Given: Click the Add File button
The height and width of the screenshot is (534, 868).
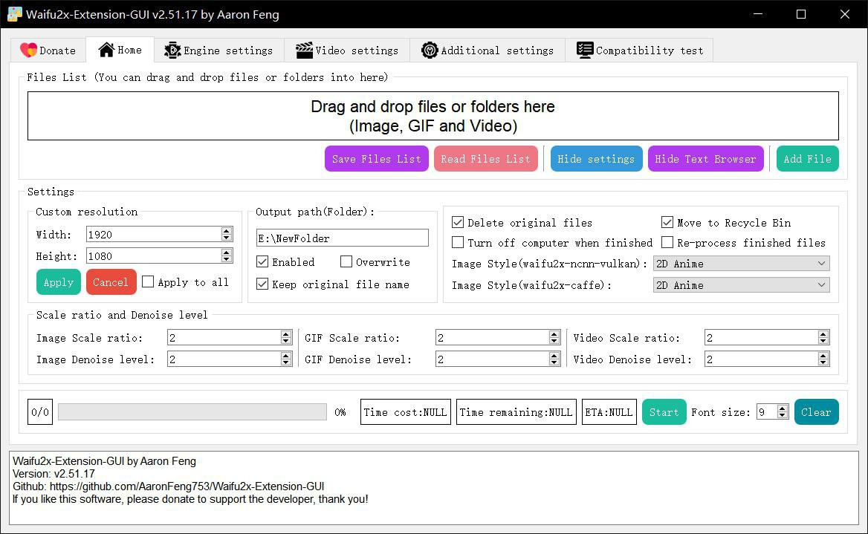Looking at the screenshot, I should pyautogui.click(x=808, y=159).
